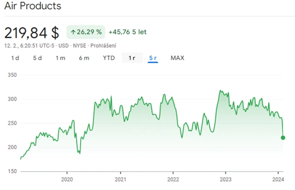The image size is (295, 190).
Task: Select the 6m time range
Action: coord(84,58)
